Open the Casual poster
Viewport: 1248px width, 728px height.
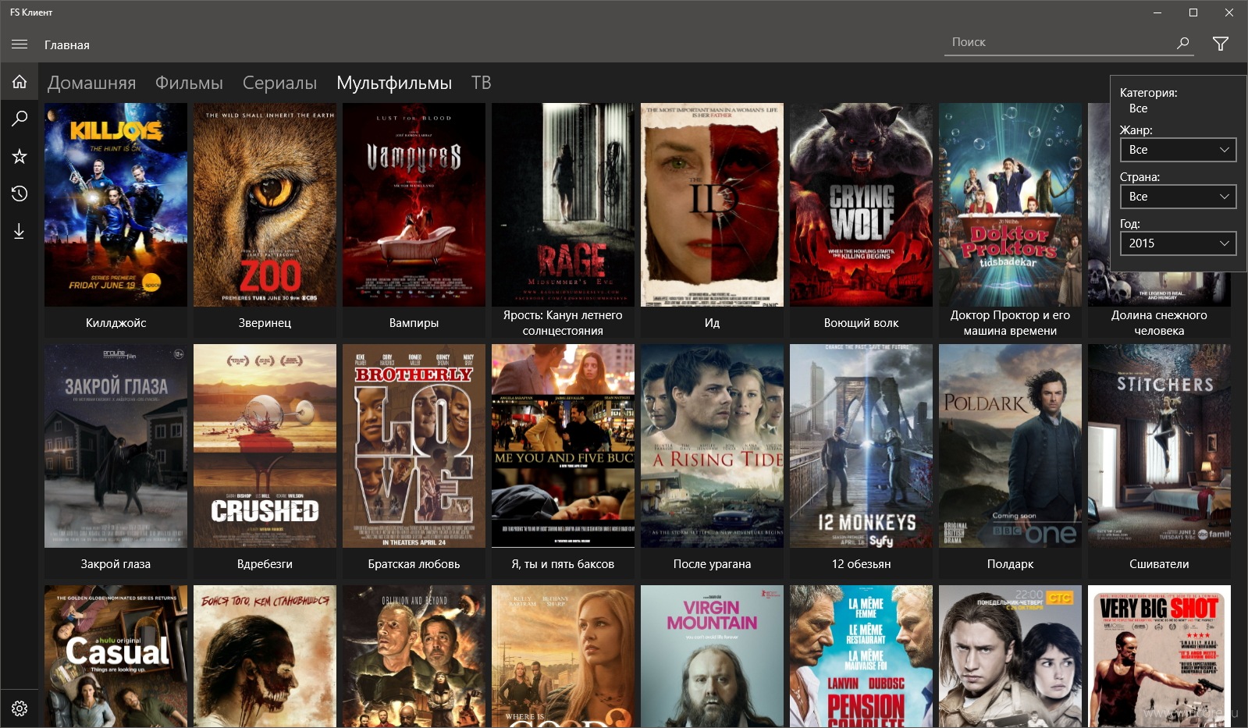[x=116, y=656]
